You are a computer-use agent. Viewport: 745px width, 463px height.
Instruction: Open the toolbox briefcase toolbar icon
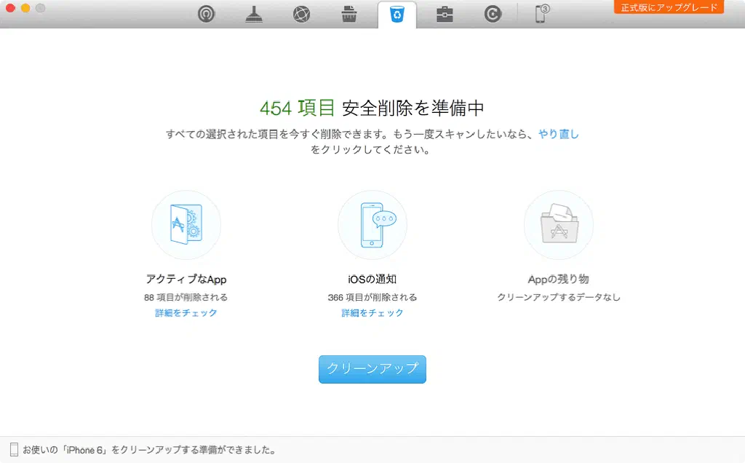point(445,15)
